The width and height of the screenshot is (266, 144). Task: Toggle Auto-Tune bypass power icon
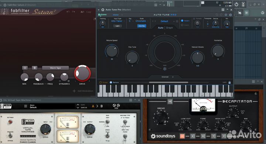[x=230, y=15]
